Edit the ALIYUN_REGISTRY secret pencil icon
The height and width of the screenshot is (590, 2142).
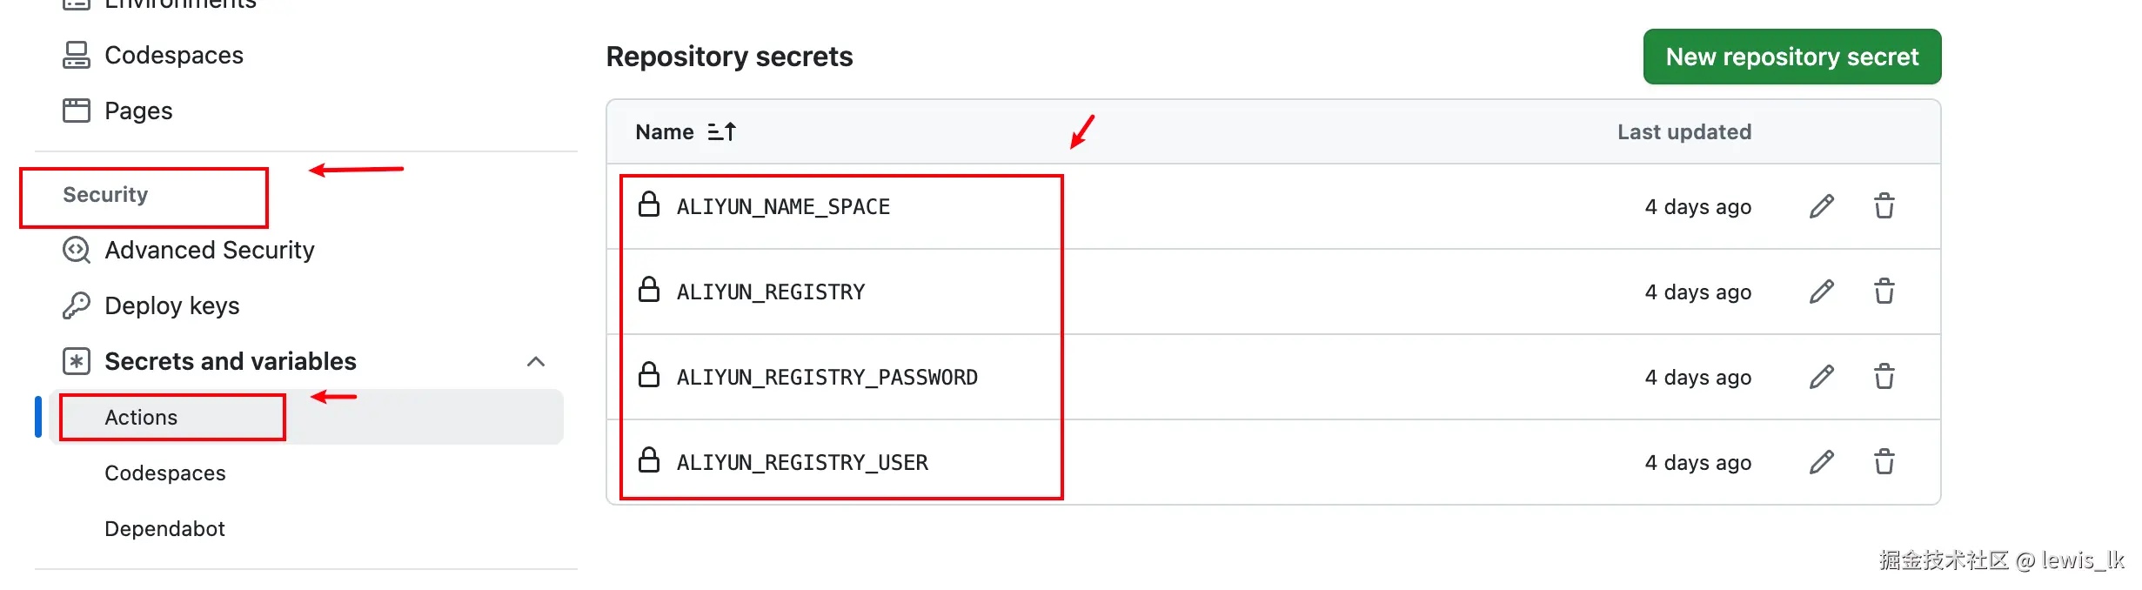1821,292
